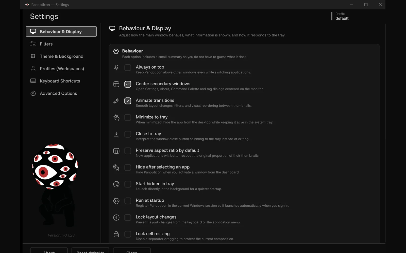Image resolution: width=406 pixels, height=253 pixels.
Task: Check the Lock cell resizing box
Action: point(128,234)
